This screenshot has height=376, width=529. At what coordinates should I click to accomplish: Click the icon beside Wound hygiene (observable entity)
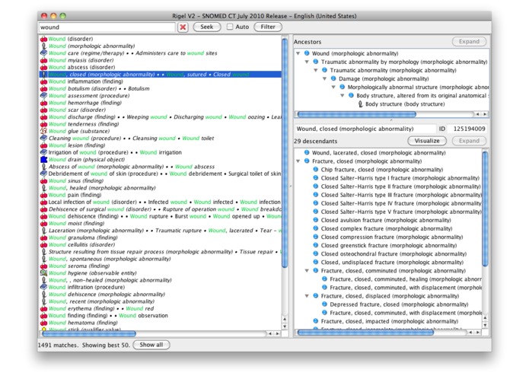pos(43,272)
